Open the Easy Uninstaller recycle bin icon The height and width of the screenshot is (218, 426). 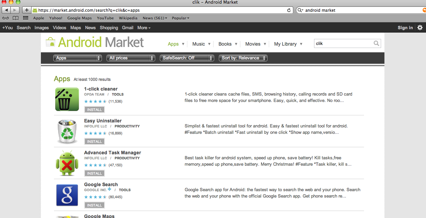(x=67, y=131)
